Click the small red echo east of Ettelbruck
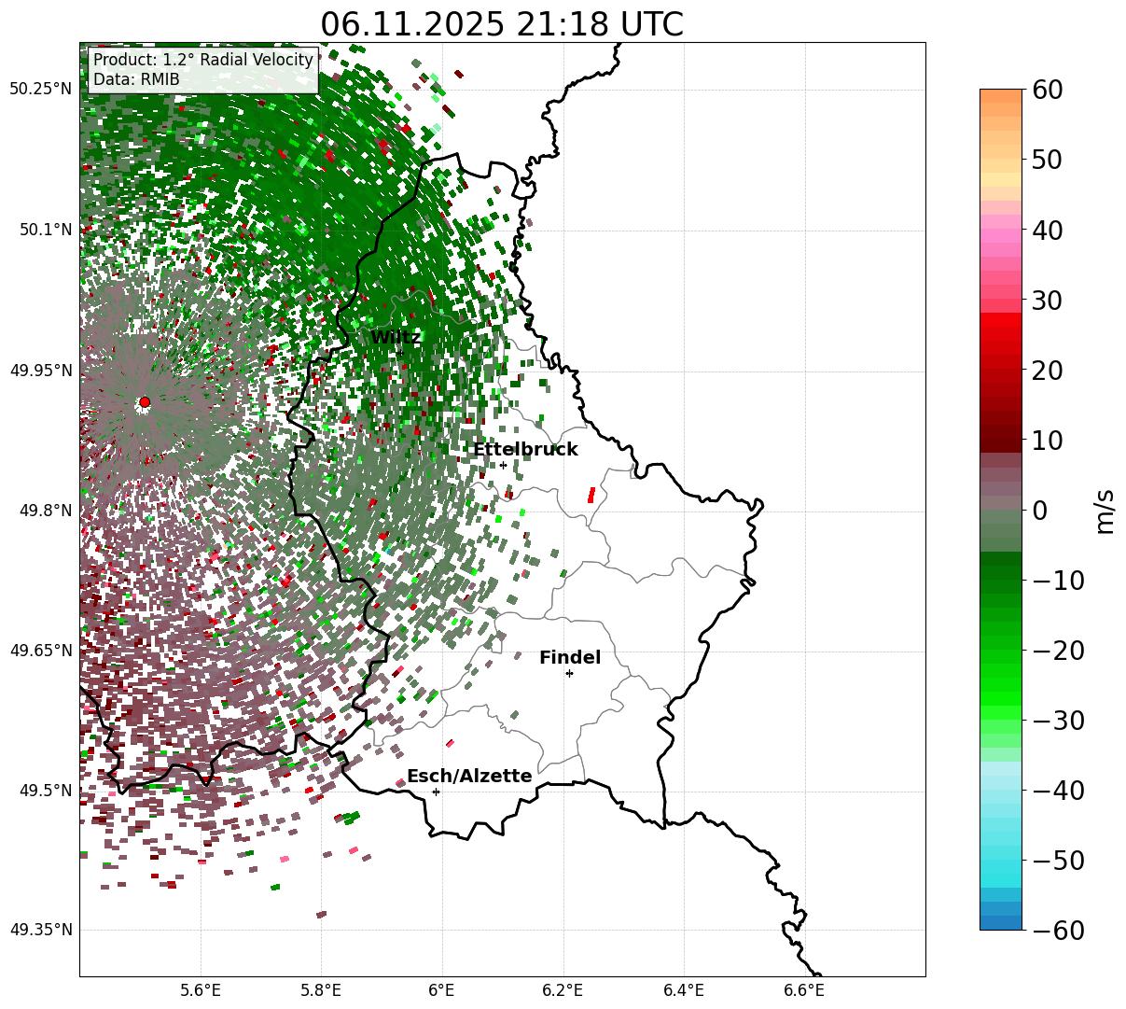Image resolution: width=1126 pixels, height=1009 pixels. [591, 495]
